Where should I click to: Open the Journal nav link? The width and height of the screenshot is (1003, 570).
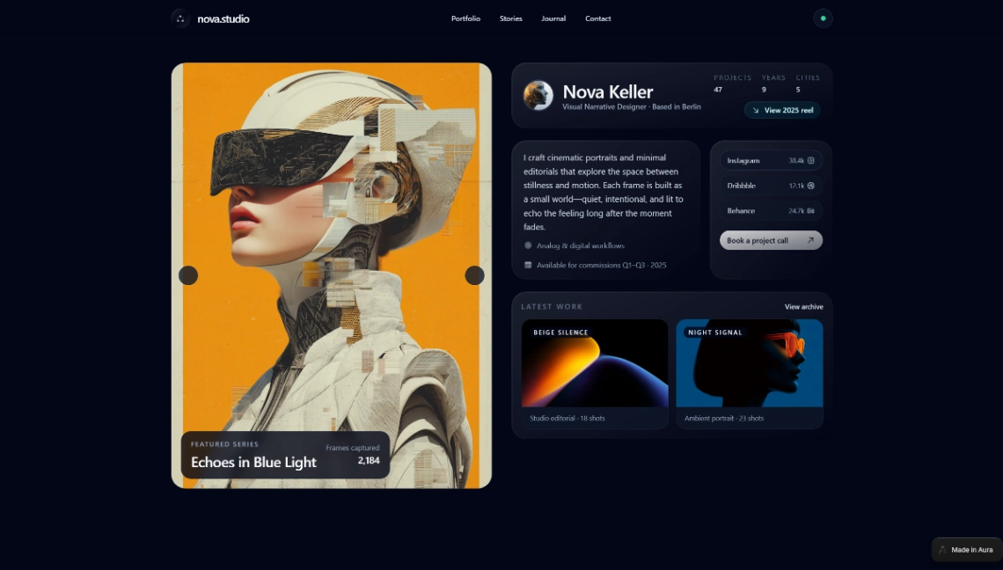point(553,18)
